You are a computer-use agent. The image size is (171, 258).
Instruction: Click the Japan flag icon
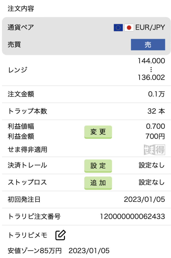(129, 28)
